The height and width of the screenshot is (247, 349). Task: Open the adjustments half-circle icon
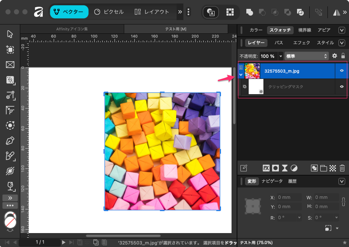(x=294, y=168)
